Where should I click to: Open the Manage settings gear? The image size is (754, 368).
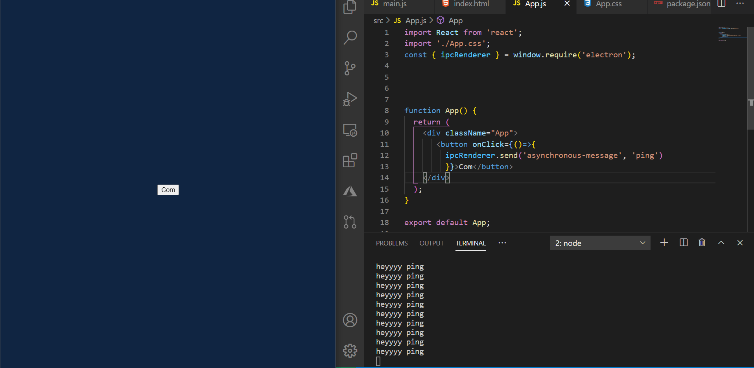tap(350, 350)
